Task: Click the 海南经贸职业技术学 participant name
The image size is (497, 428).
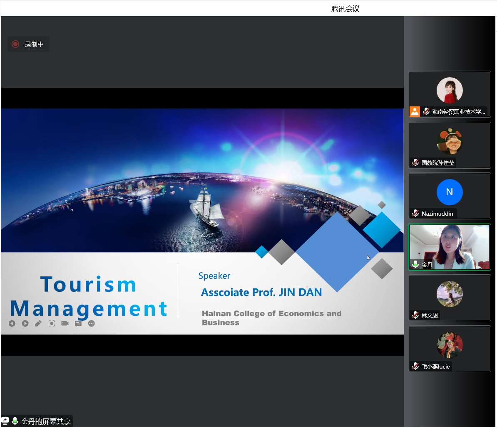Action: click(x=459, y=112)
